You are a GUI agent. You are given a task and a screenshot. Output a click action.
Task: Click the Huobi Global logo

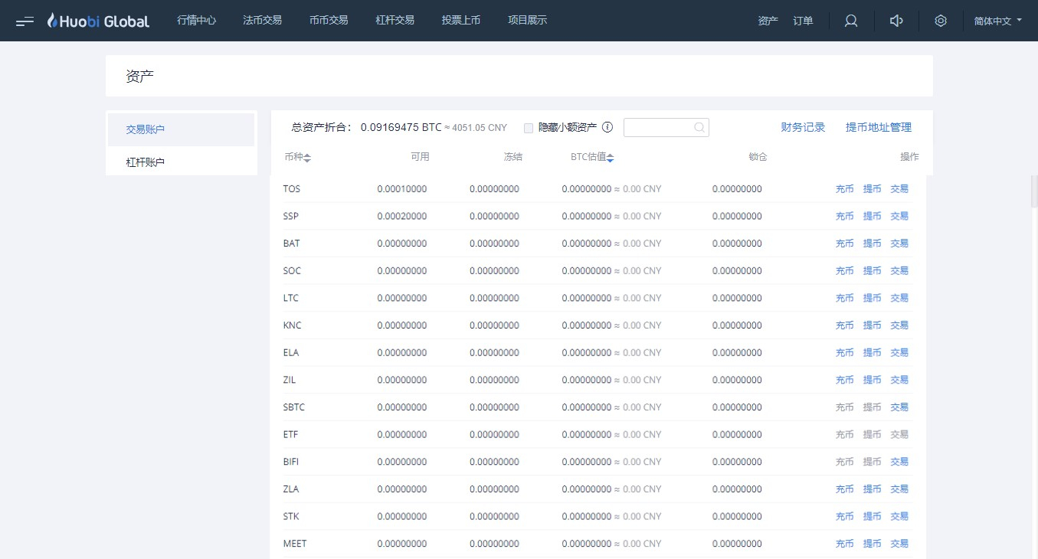(x=98, y=21)
